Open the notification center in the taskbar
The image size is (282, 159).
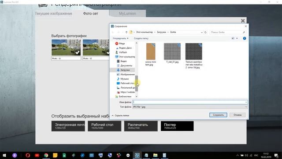[276, 155]
